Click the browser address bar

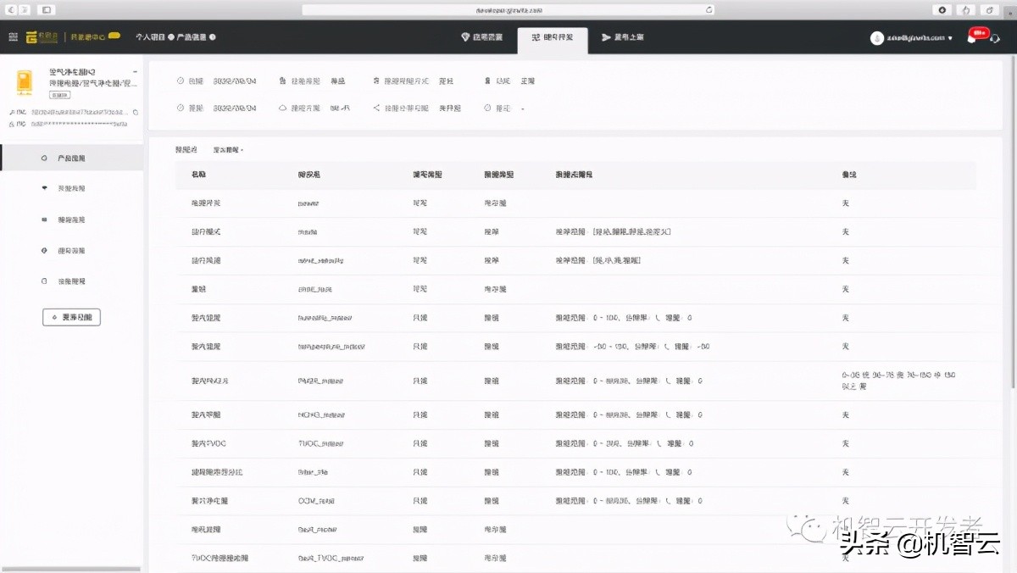tap(508, 9)
